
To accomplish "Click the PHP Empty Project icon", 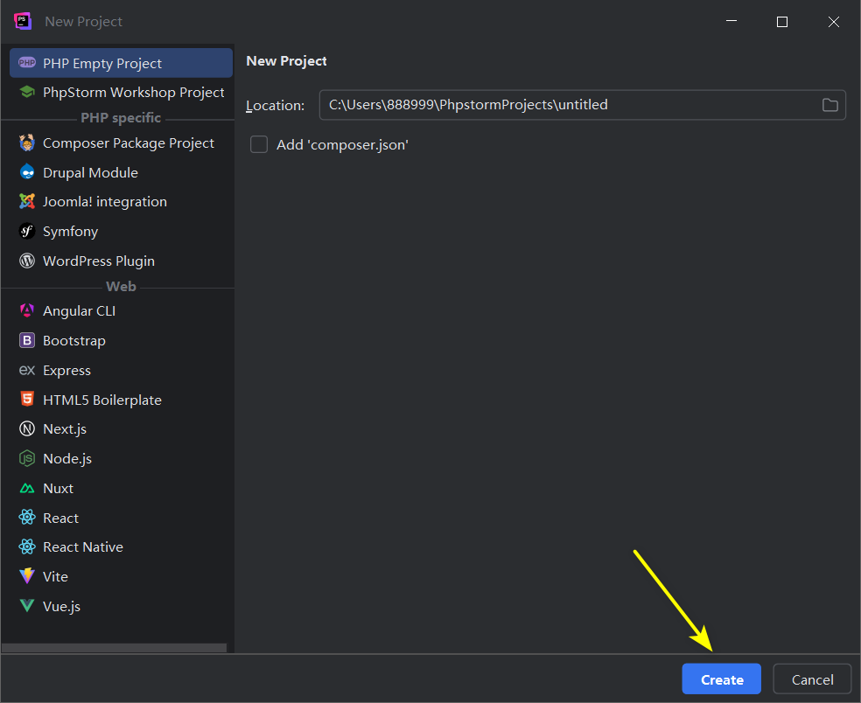I will 27,63.
